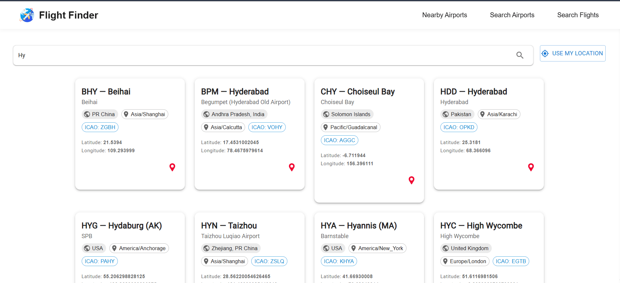Open map pin on BPM Hyderabad card
This screenshot has width=620, height=283.
pyautogui.click(x=292, y=167)
